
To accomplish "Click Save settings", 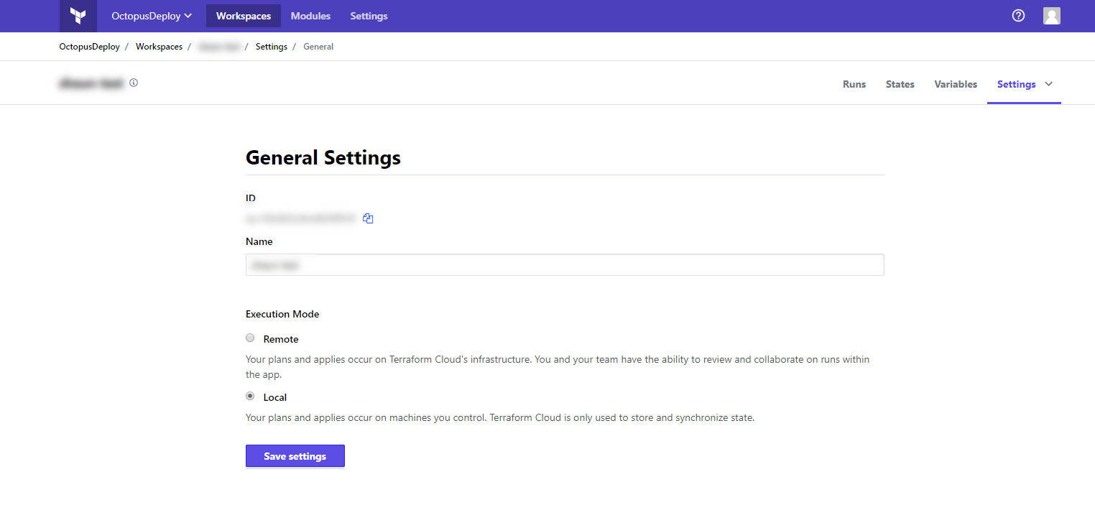I will point(295,455).
